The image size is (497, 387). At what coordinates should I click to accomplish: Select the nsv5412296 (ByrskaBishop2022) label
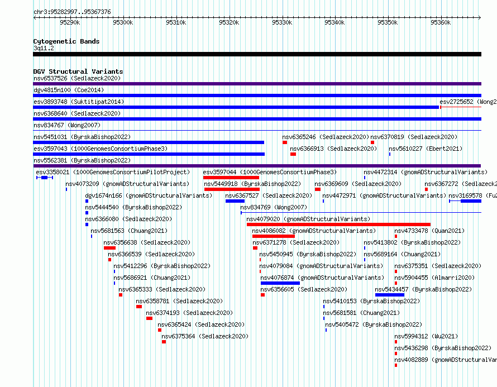[x=162, y=266]
